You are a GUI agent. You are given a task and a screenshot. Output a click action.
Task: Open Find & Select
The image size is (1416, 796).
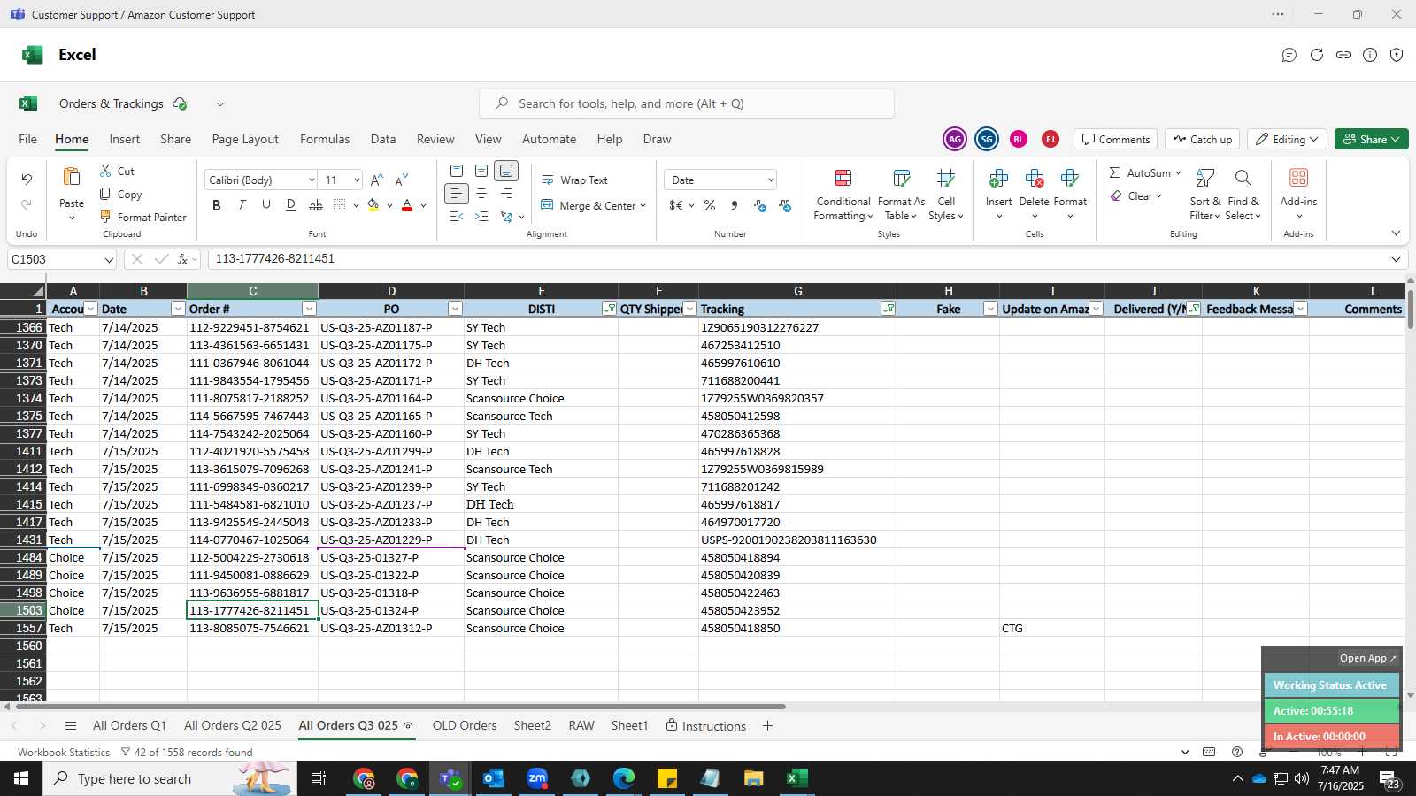tap(1243, 195)
